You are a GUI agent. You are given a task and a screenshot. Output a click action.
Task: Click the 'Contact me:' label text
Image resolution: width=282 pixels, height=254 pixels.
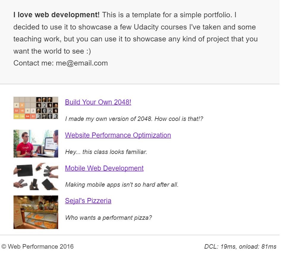tap(33, 63)
